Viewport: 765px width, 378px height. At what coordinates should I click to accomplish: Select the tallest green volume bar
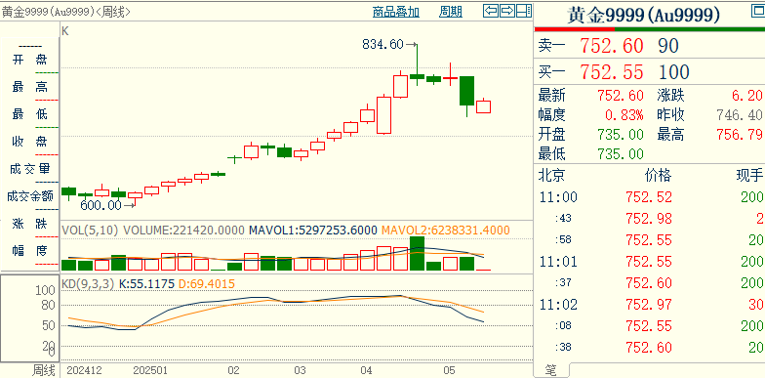click(418, 254)
